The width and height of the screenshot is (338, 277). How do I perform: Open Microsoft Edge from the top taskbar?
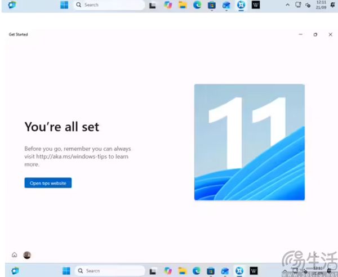(197, 5)
